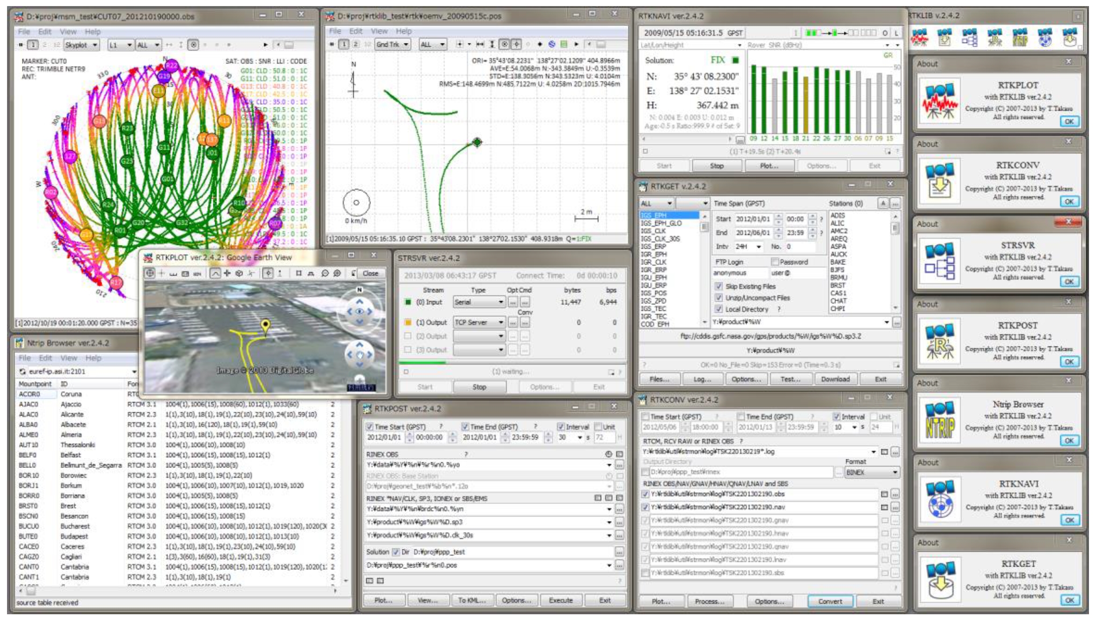1096x618 pixels.
Task: Launch RTKGET from the RTKLIB launcher bar
Action: pyautogui.click(x=1069, y=38)
